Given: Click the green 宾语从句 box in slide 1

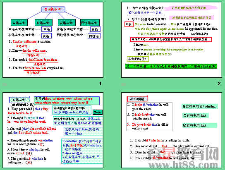Looking at the screenshot, I should click(x=43, y=22).
